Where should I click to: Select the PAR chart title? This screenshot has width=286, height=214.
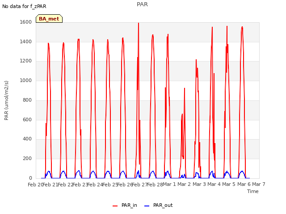(x=142, y=4)
